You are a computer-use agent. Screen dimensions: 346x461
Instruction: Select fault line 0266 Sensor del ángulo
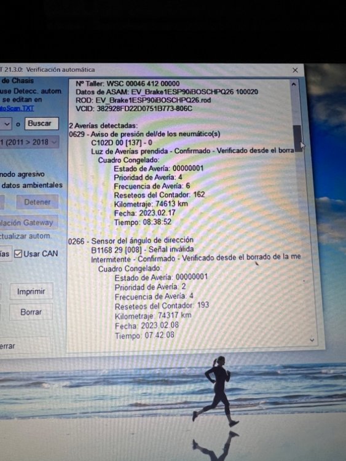coord(131,241)
